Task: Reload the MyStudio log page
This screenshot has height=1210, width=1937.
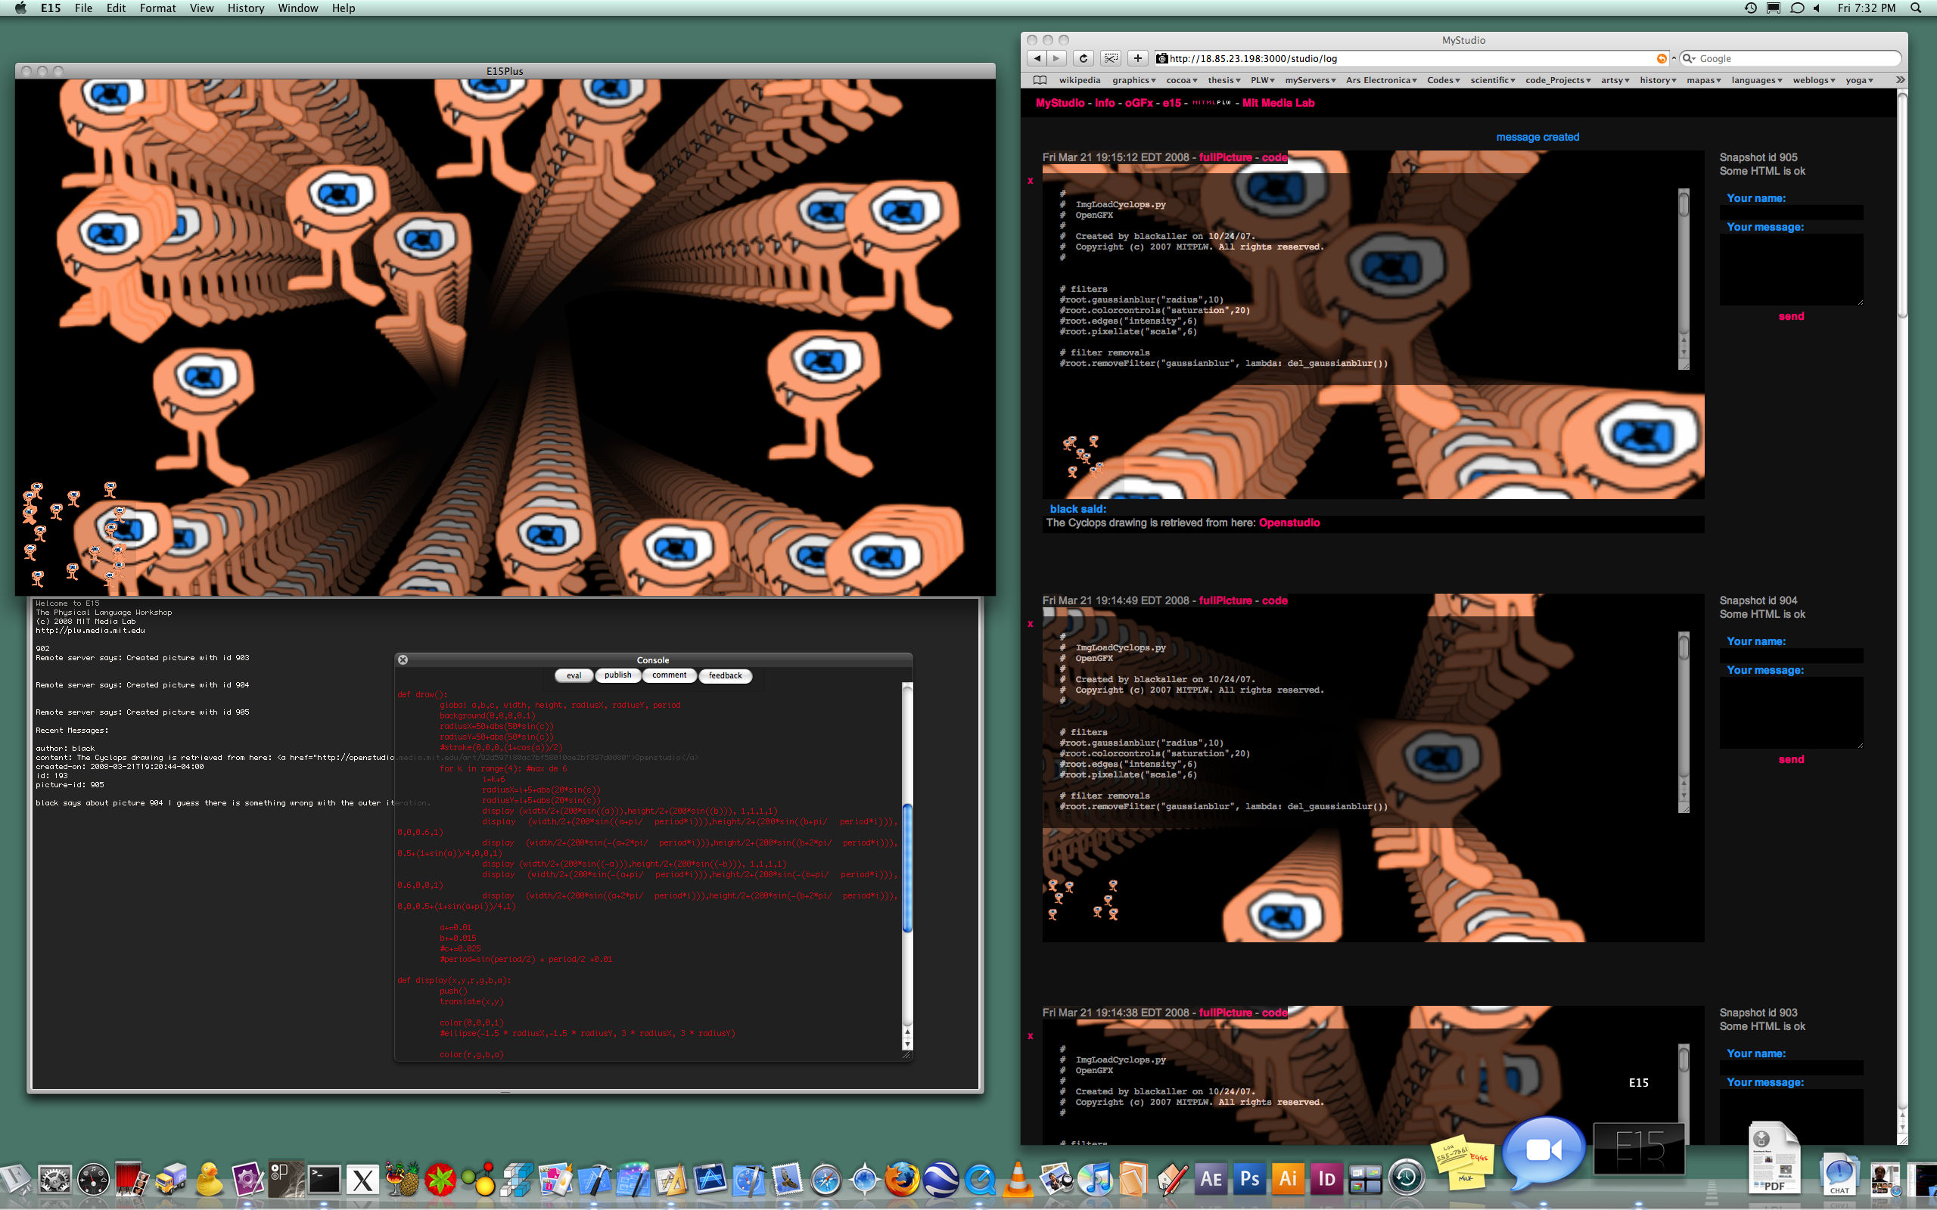Action: (x=1083, y=58)
